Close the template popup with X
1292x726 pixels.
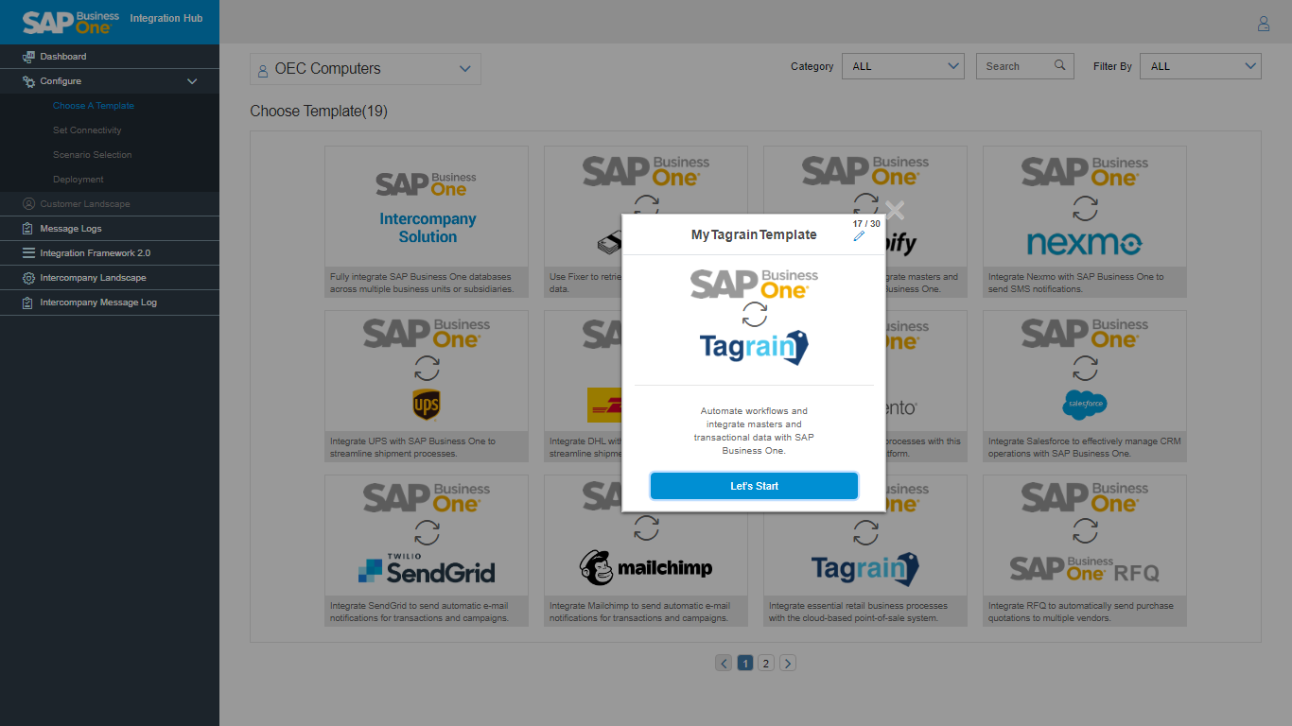tap(895, 210)
